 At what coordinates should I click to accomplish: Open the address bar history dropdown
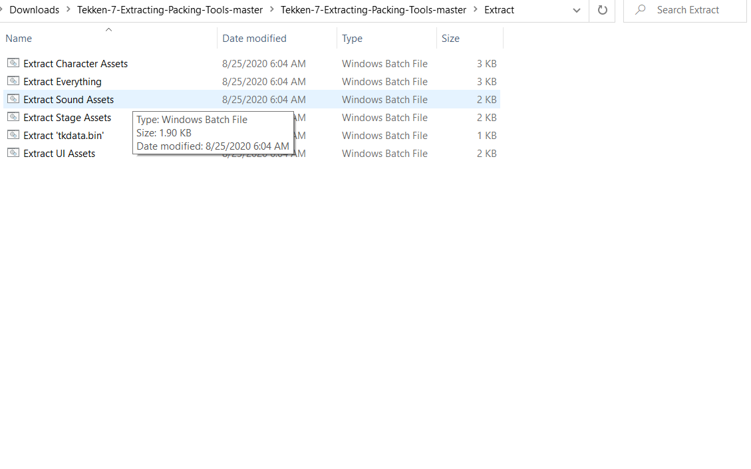pos(577,10)
